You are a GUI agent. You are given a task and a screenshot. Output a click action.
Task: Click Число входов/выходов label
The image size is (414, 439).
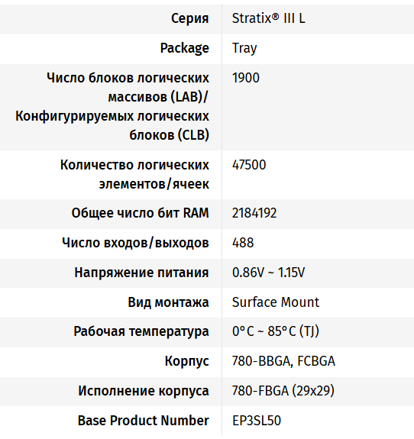(x=135, y=243)
